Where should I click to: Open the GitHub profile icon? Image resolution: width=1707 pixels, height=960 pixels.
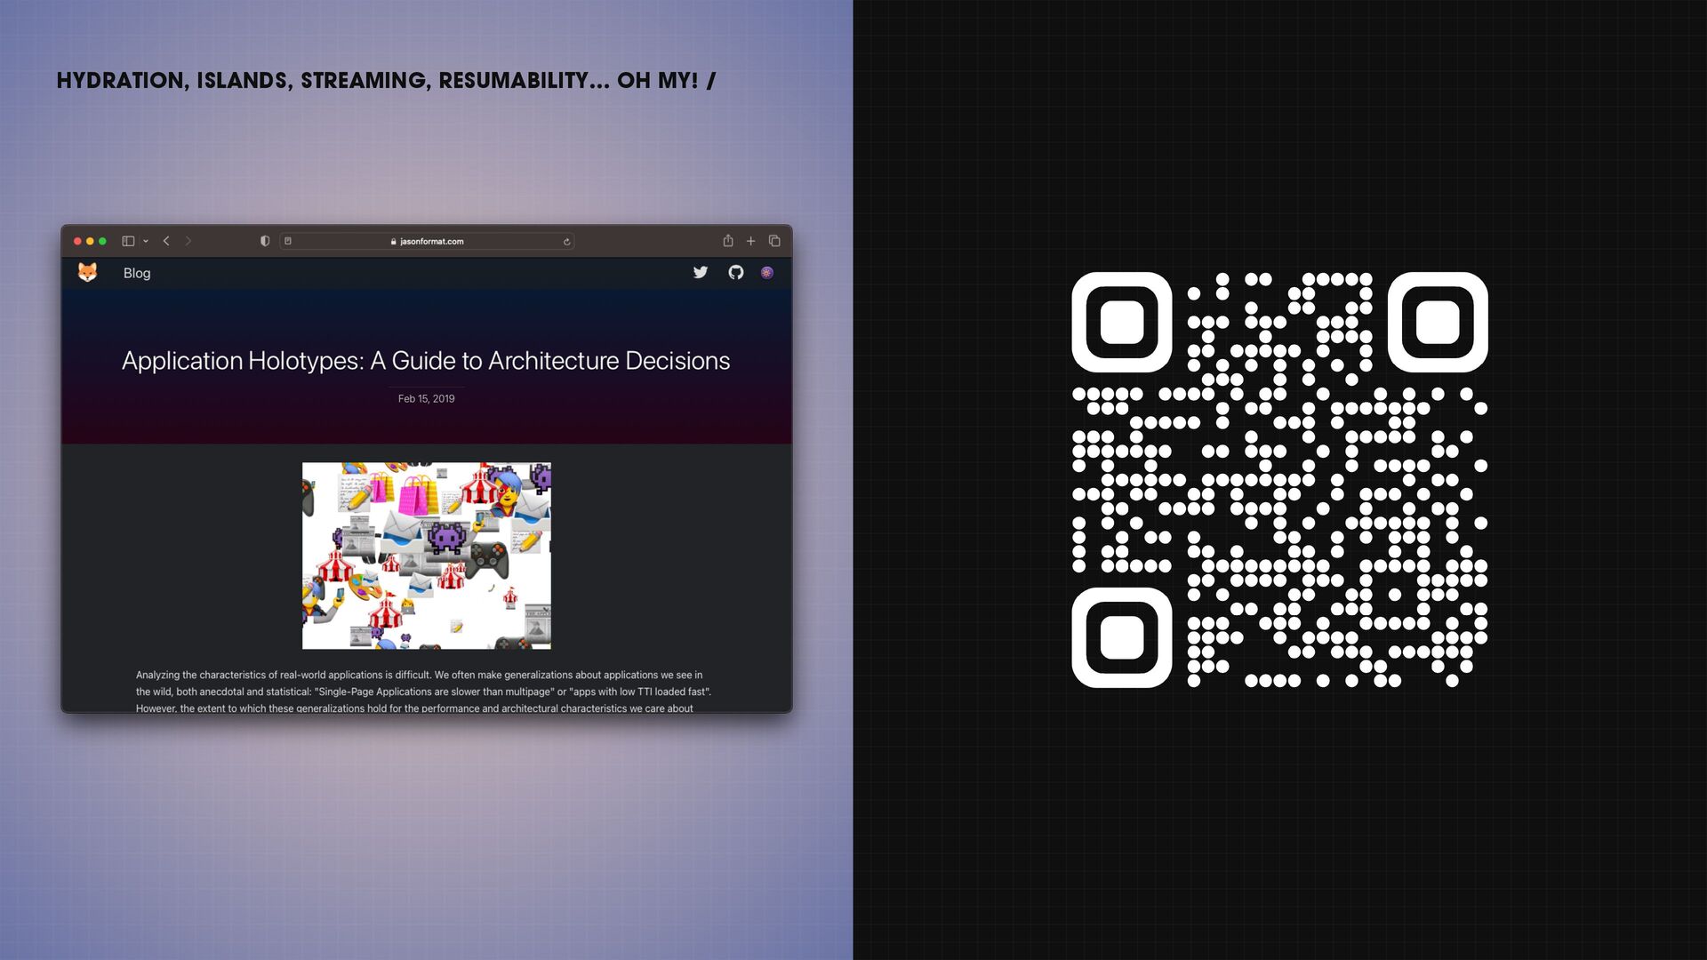[x=735, y=272]
